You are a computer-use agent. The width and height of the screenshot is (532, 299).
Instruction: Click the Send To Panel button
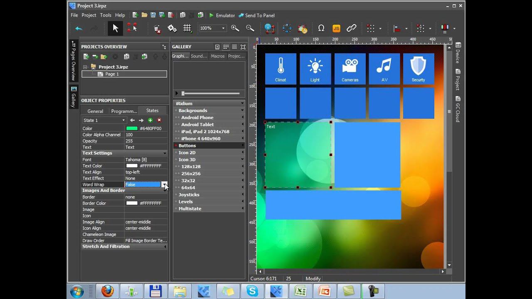pos(256,15)
